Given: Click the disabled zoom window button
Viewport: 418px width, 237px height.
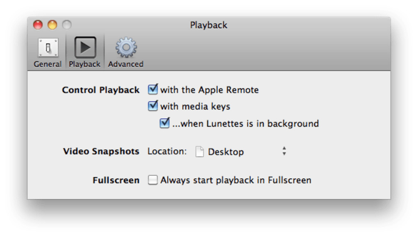Looking at the screenshot, I should click(x=66, y=25).
